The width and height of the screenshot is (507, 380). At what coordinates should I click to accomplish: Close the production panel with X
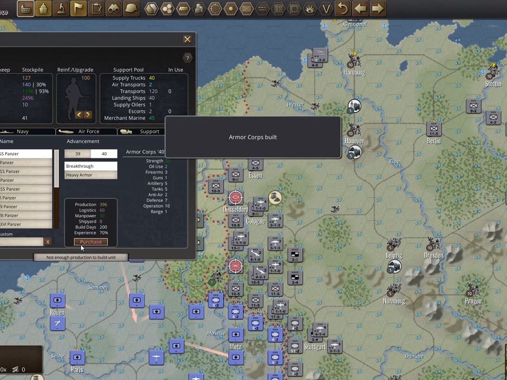187,39
